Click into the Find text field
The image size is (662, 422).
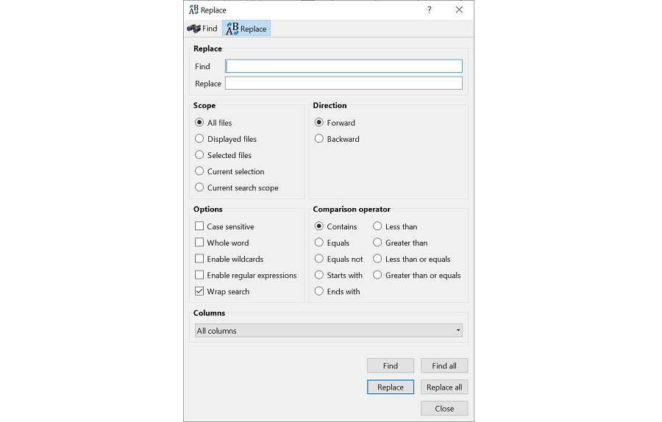[x=344, y=66]
